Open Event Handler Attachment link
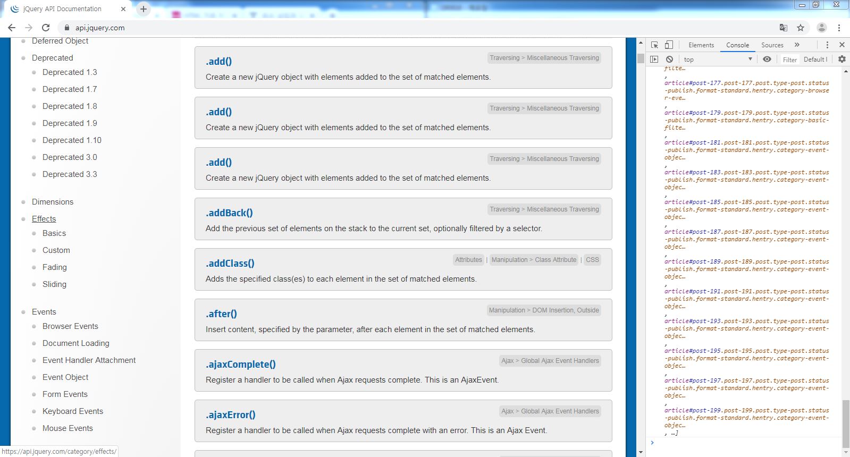The height and width of the screenshot is (457, 850). pos(89,360)
